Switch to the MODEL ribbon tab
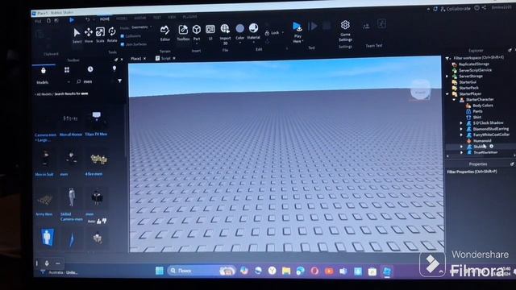Image resolution: width=516 pixels, height=290 pixels. pyautogui.click(x=122, y=19)
